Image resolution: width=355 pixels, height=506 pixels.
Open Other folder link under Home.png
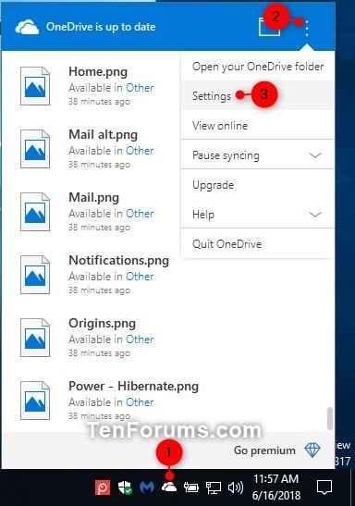[x=140, y=88]
